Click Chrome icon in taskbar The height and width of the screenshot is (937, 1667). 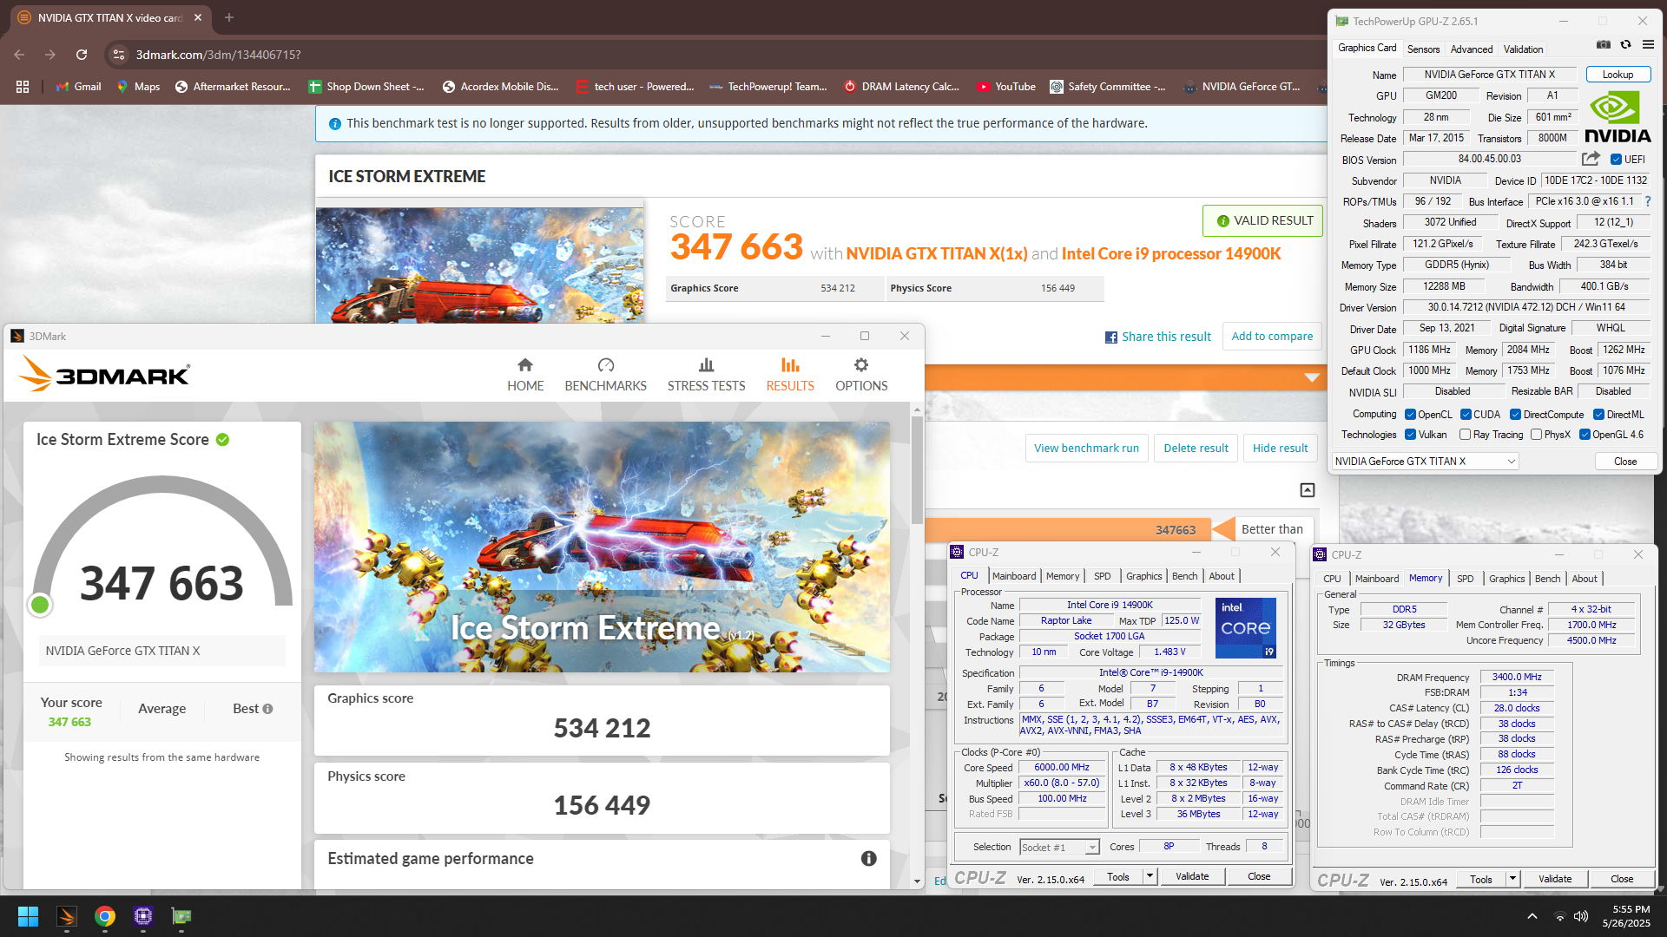pyautogui.click(x=105, y=916)
